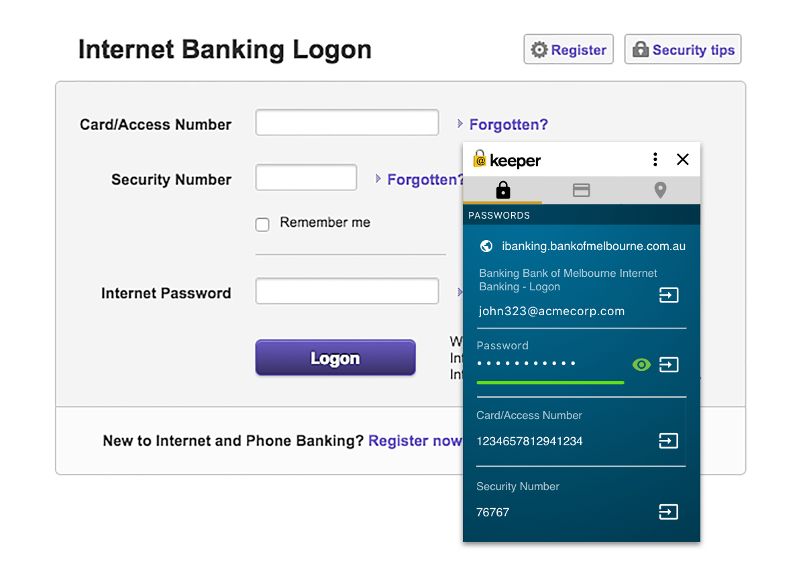Autofill the john323@acmecorp.com login icon
Image resolution: width=805 pixels, height=578 pixels.
[x=669, y=295]
